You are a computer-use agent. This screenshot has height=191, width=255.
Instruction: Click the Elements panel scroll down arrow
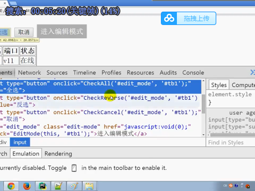point(203,135)
